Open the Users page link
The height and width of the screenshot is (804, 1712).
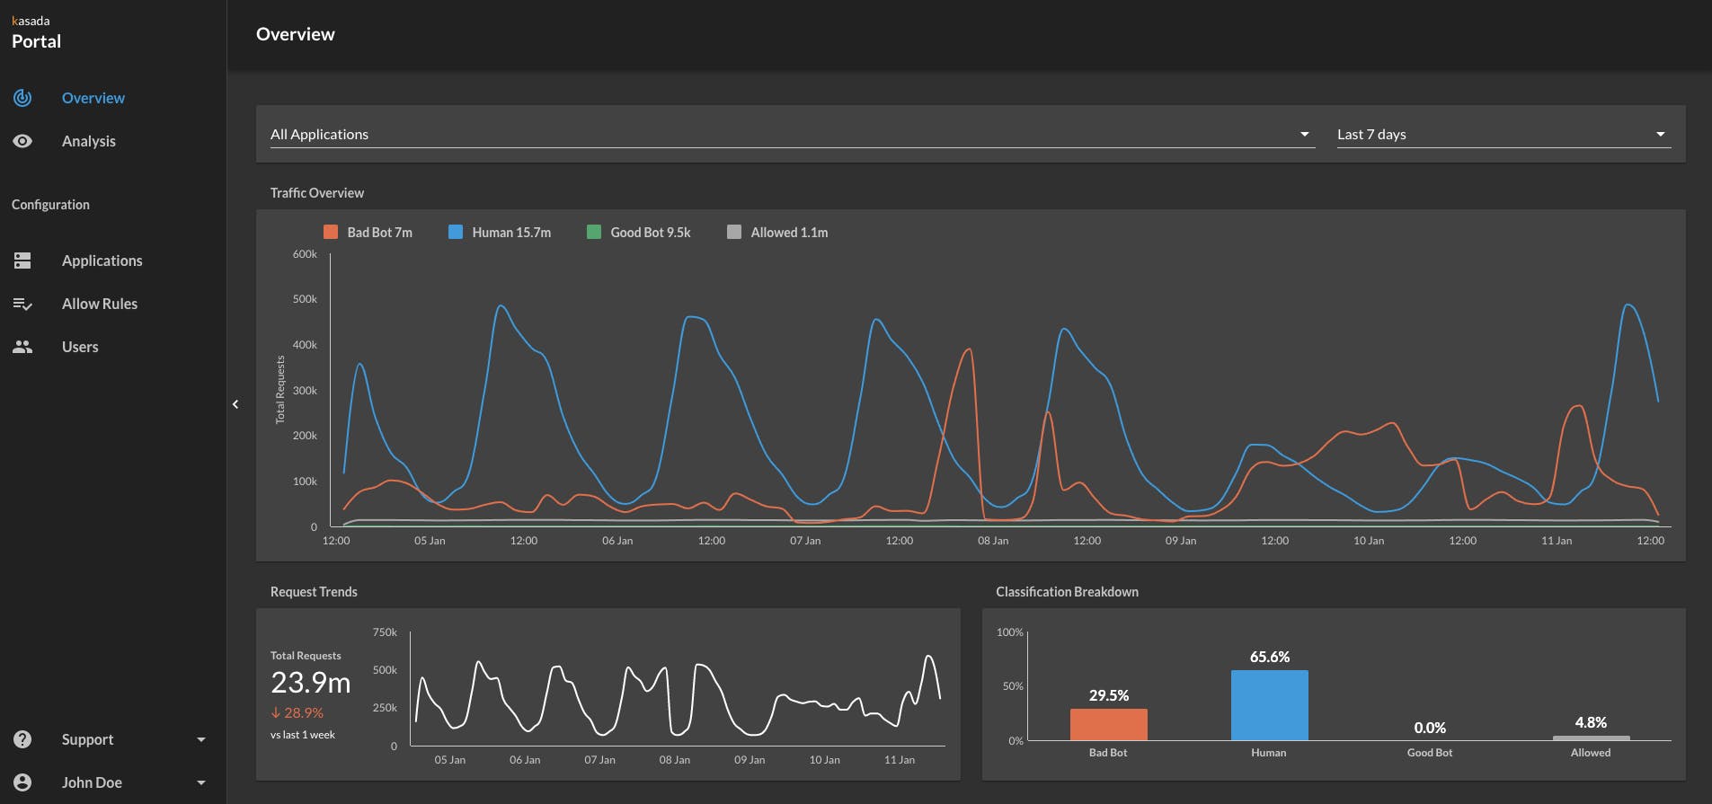[x=80, y=347]
